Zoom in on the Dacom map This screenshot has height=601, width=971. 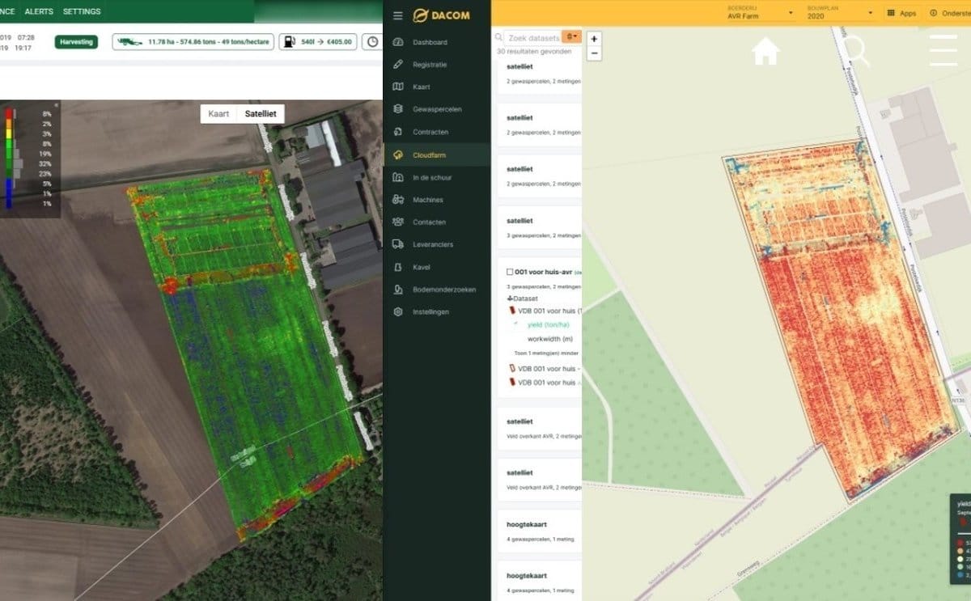click(595, 39)
